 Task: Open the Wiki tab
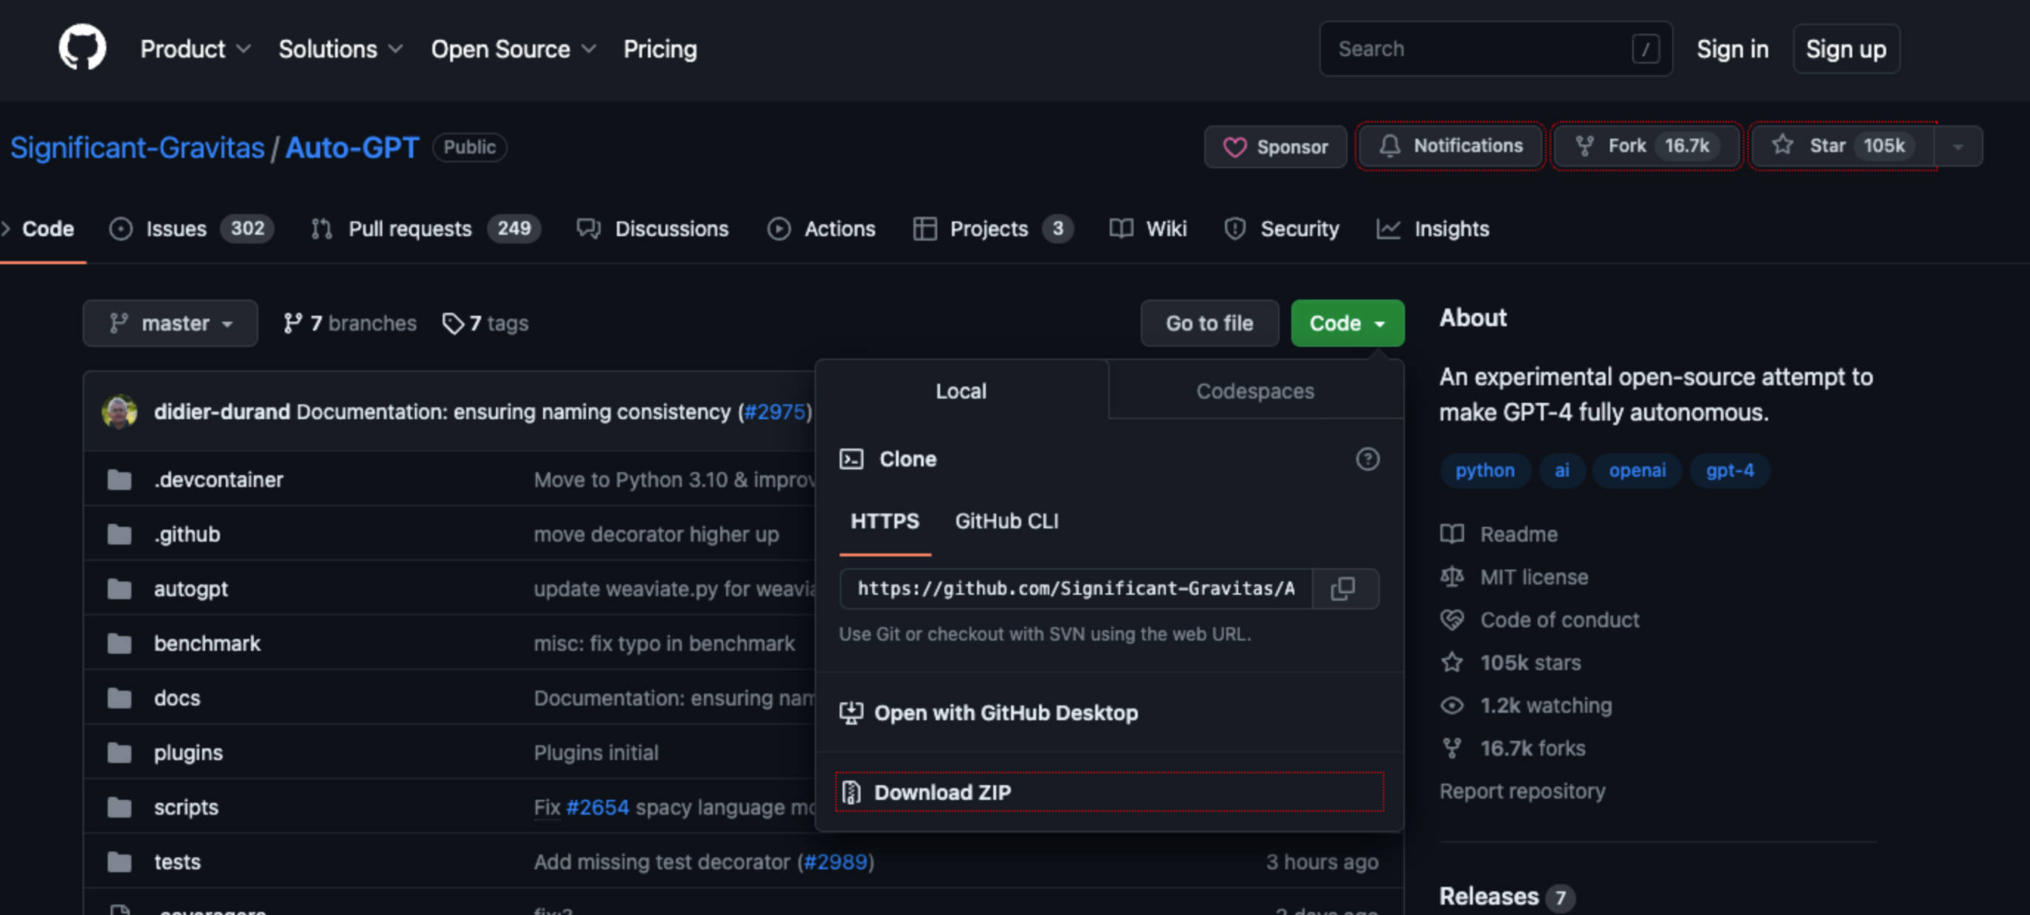coord(1147,229)
